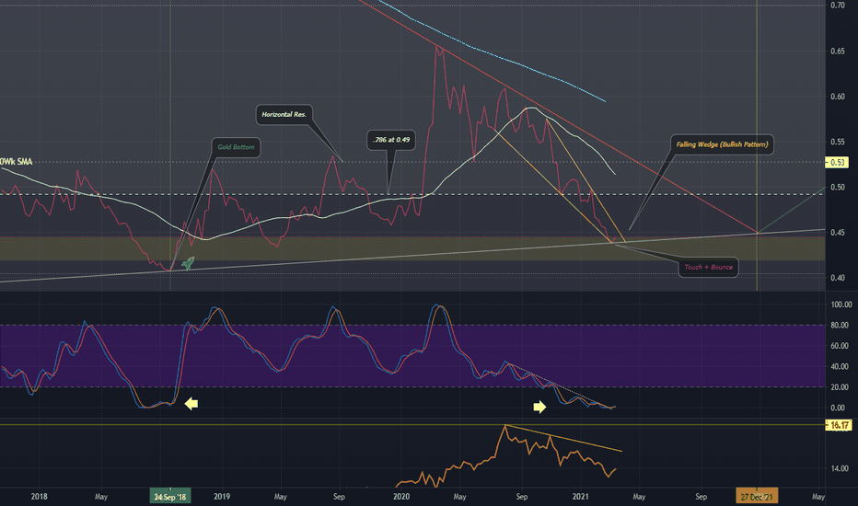Screen dimensions: 858x506
Task: Click the 100.00 oscillator axis label
Action: (841, 305)
